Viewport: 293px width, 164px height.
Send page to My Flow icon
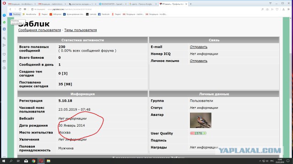[272, 9]
